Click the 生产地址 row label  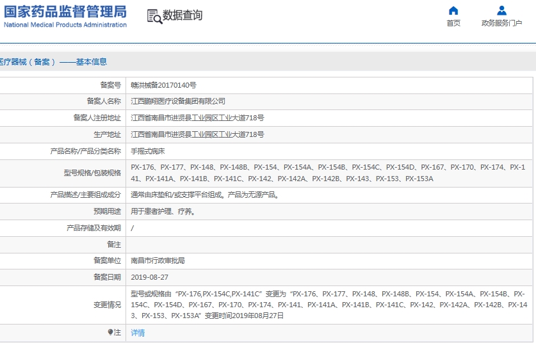107,134
